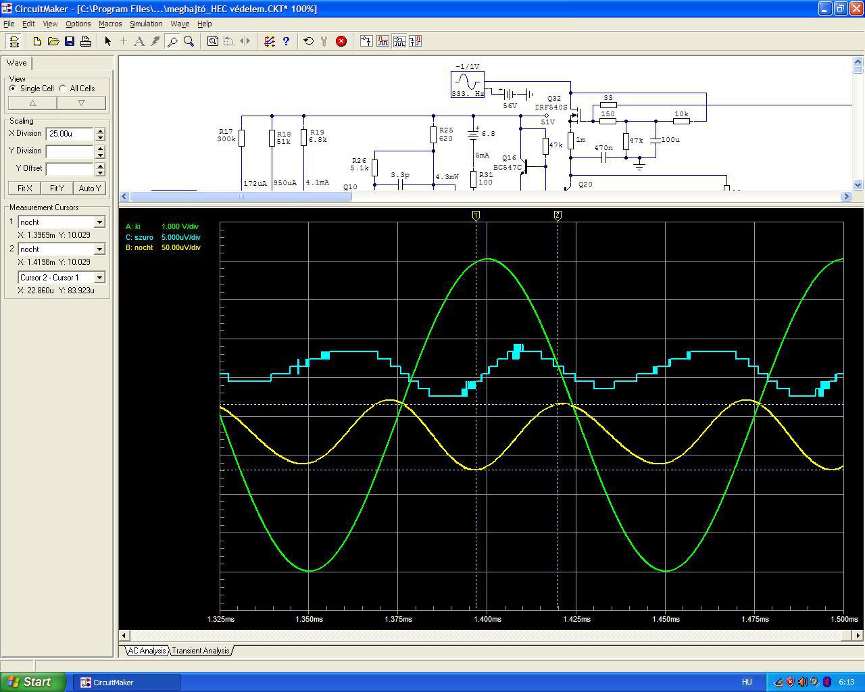865x692 pixels.
Task: Open cursor 1 waveform dropdown
Action: pos(99,222)
